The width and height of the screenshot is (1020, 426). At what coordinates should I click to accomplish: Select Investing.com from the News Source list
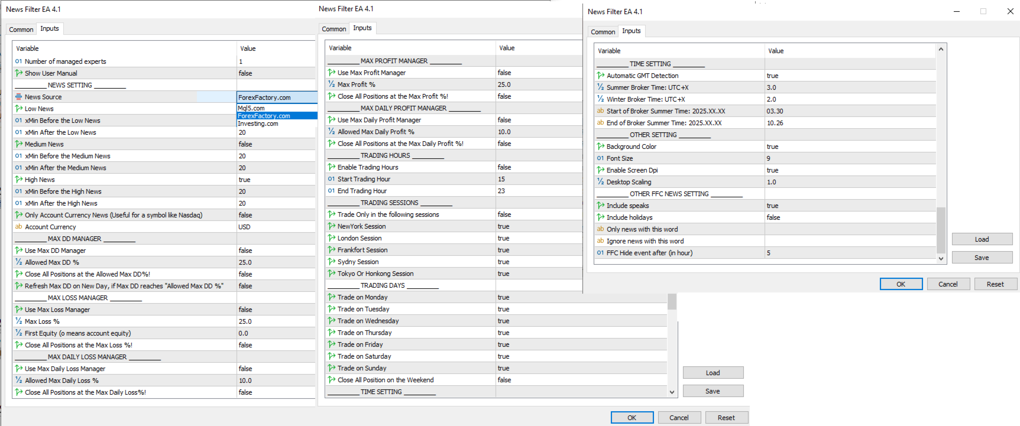[277, 123]
